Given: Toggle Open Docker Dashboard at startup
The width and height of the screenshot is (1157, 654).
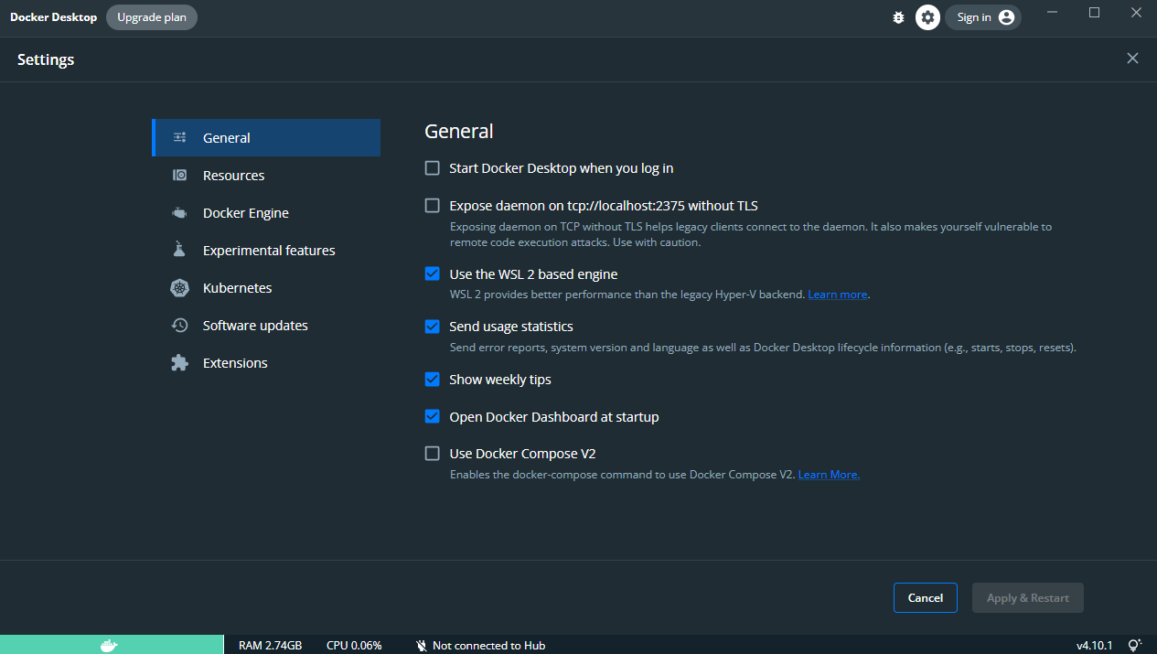Looking at the screenshot, I should pos(433,416).
